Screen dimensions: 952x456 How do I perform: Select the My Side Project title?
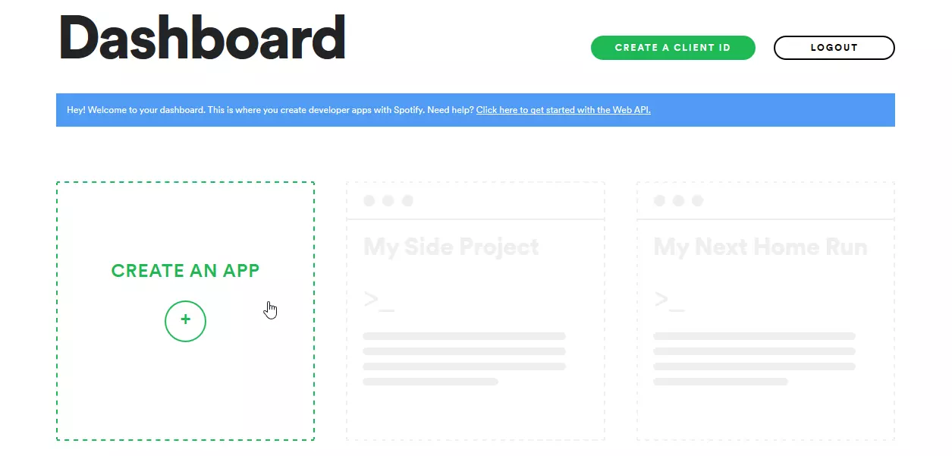pyautogui.click(x=451, y=247)
